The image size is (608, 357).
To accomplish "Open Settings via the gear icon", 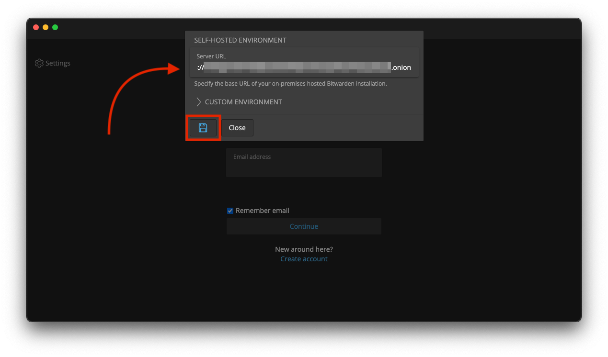I will [x=39, y=63].
